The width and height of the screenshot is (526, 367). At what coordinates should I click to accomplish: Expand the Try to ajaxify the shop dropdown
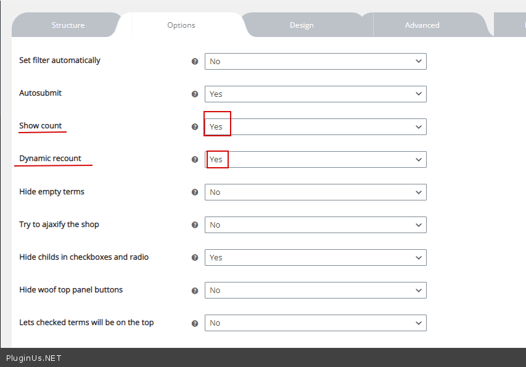315,225
